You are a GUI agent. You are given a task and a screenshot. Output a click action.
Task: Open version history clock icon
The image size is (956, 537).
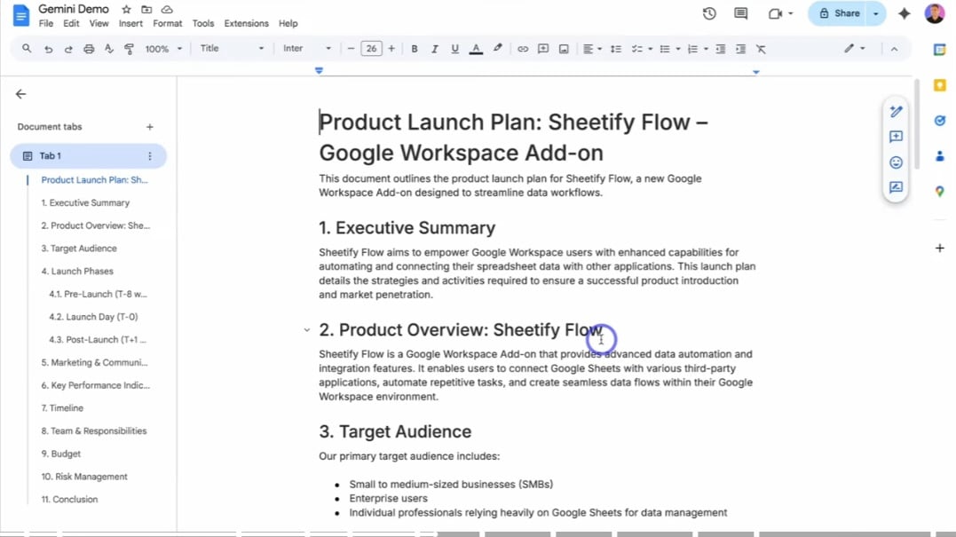click(709, 13)
